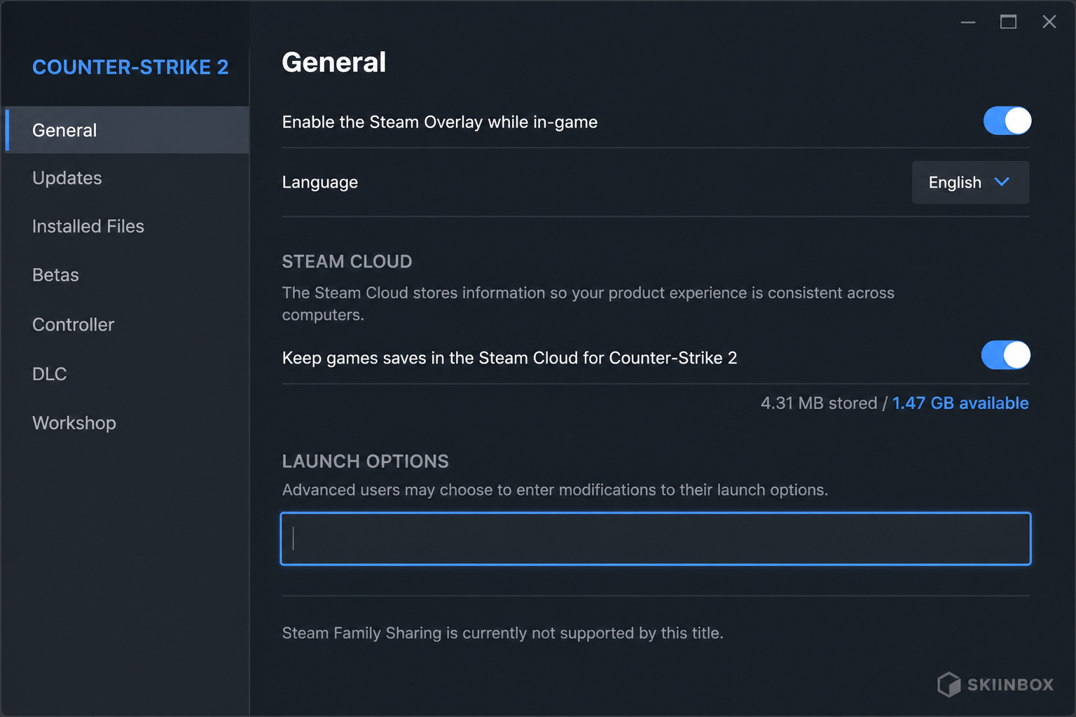Switch to the Betas tab
This screenshot has height=717, width=1076.
(x=55, y=274)
